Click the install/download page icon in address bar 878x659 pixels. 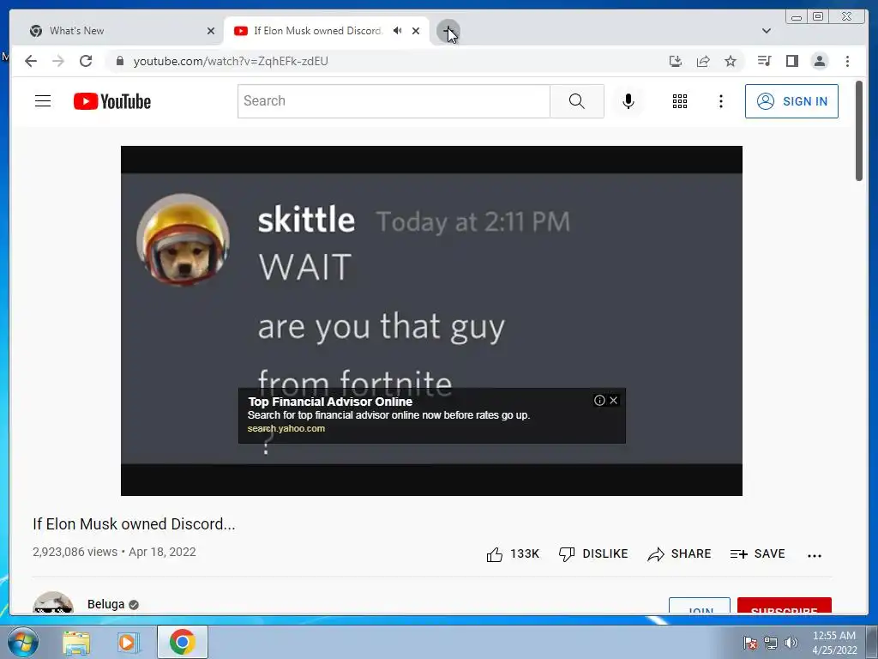pyautogui.click(x=676, y=61)
